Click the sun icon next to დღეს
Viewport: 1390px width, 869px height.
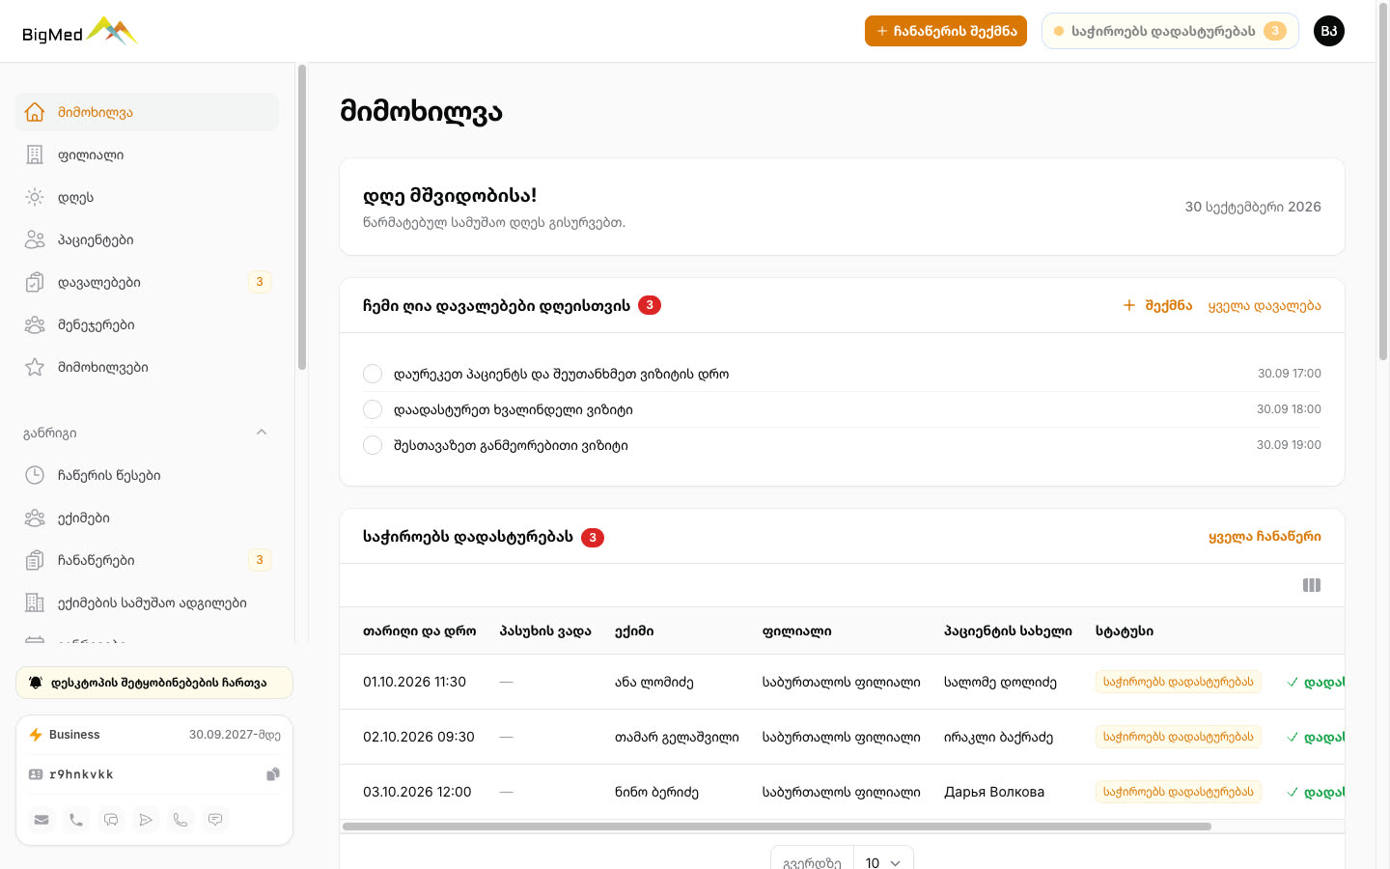coord(35,197)
